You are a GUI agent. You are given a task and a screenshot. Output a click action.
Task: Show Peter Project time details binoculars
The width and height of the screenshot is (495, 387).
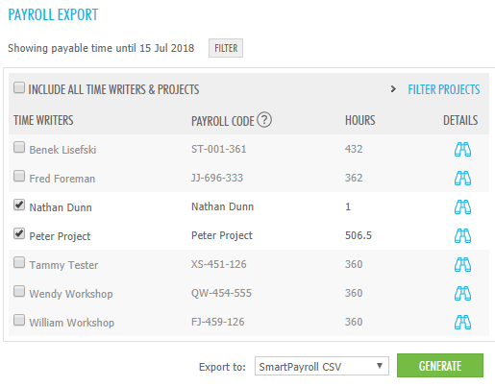(462, 235)
